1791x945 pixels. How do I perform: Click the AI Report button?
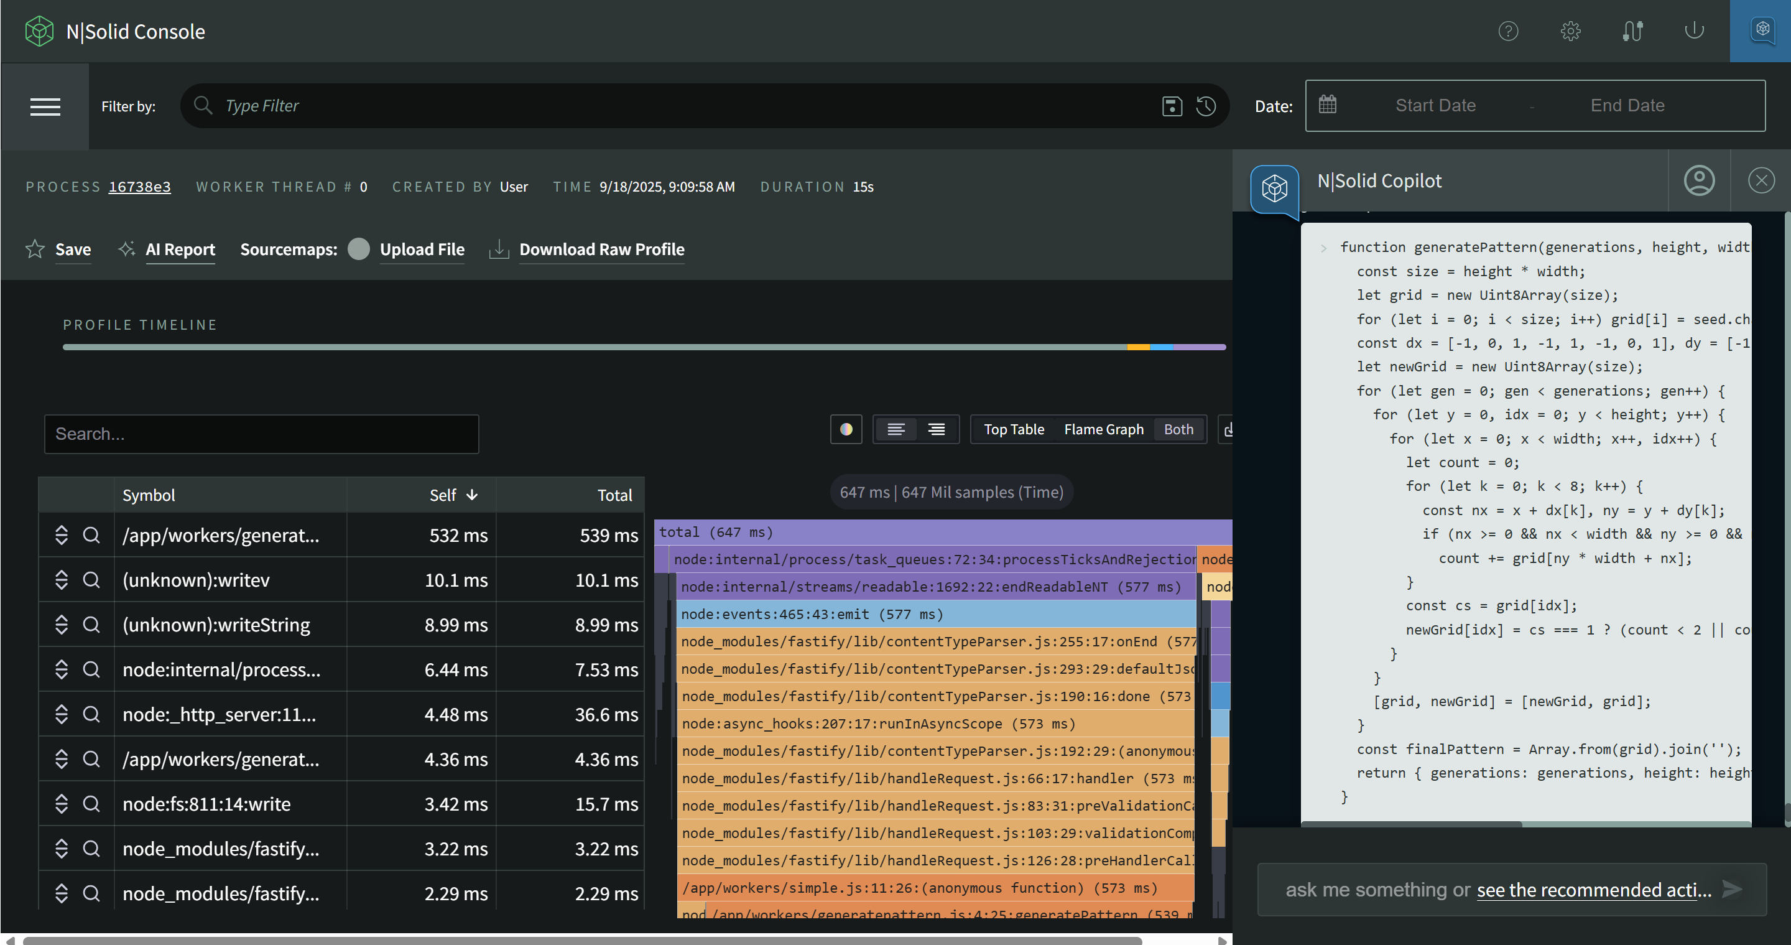(179, 249)
